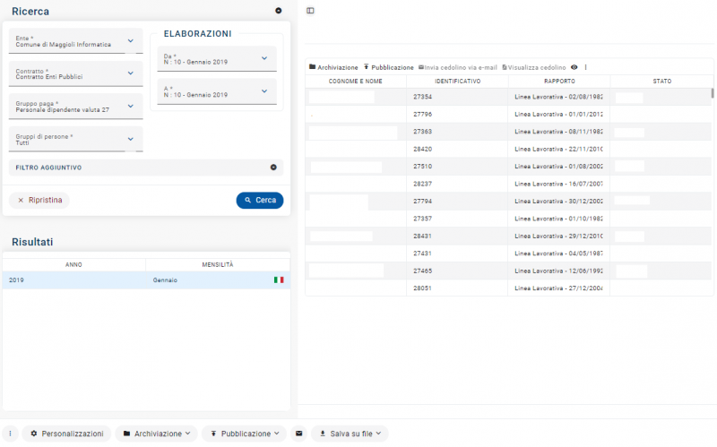Open the Gruppi di persone dropdown

[76, 140]
